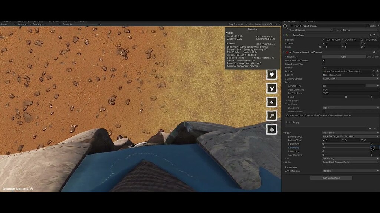This screenshot has height=213, width=380.
Task: Click the Add Component button
Action: coord(332,178)
